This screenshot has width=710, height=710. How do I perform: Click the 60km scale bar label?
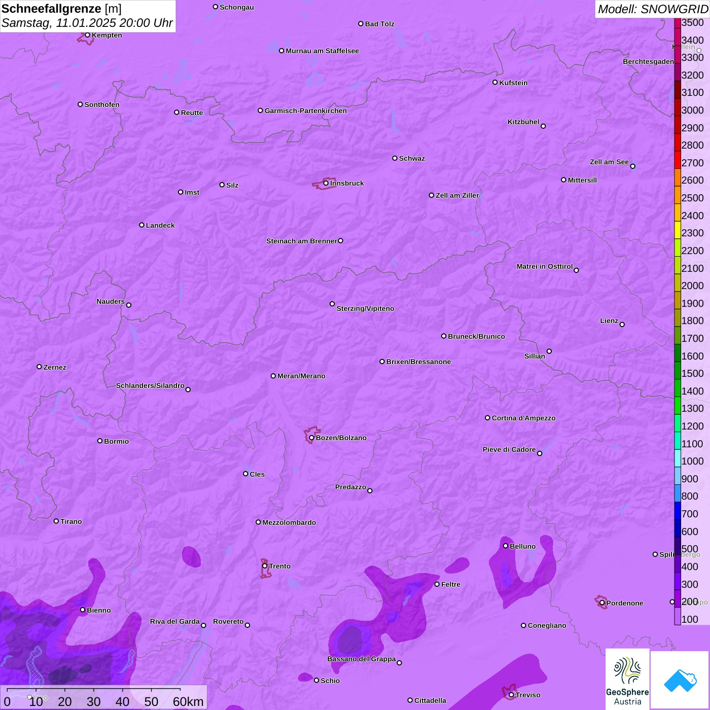[x=188, y=701]
